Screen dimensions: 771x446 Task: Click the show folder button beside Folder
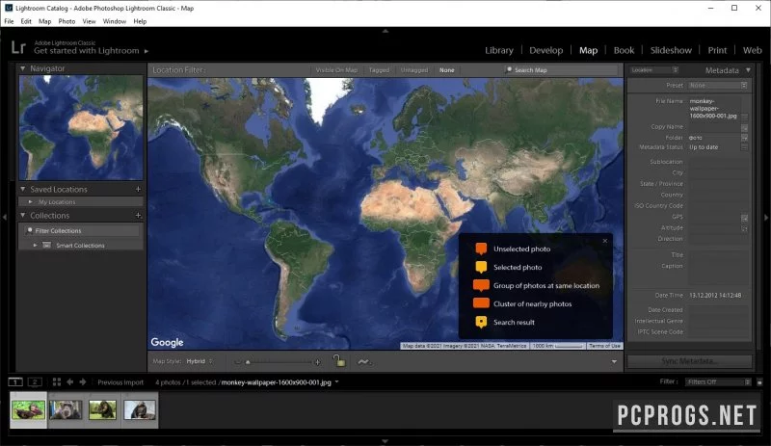[744, 138]
